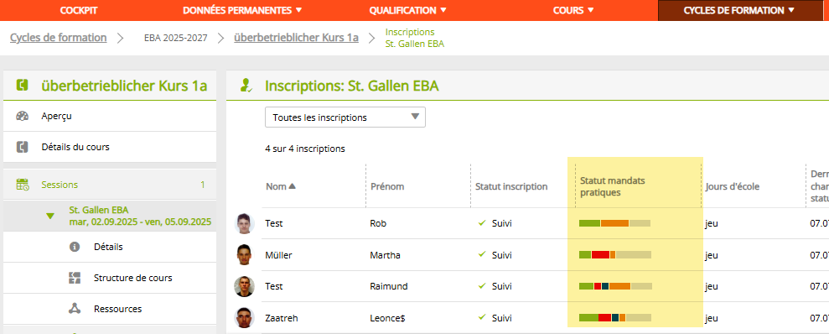Image resolution: width=829 pixels, height=334 pixels.
Task: Follow the Cycles de formation breadcrumb link
Action: click(x=58, y=38)
